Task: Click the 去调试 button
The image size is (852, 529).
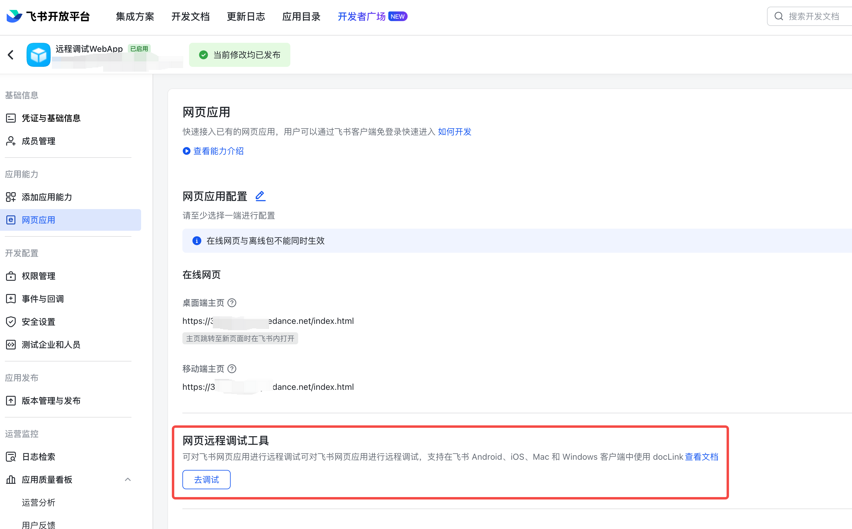Action: tap(207, 480)
